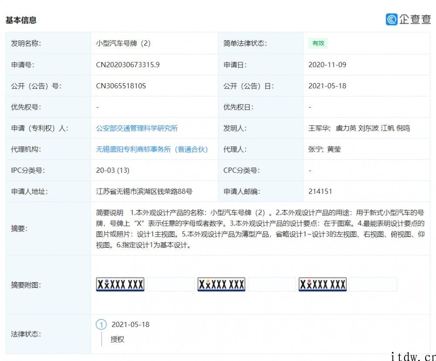Screen dimensions: 436x361
Task: View third license plate thumbnail with red dot
Action: click(x=323, y=284)
